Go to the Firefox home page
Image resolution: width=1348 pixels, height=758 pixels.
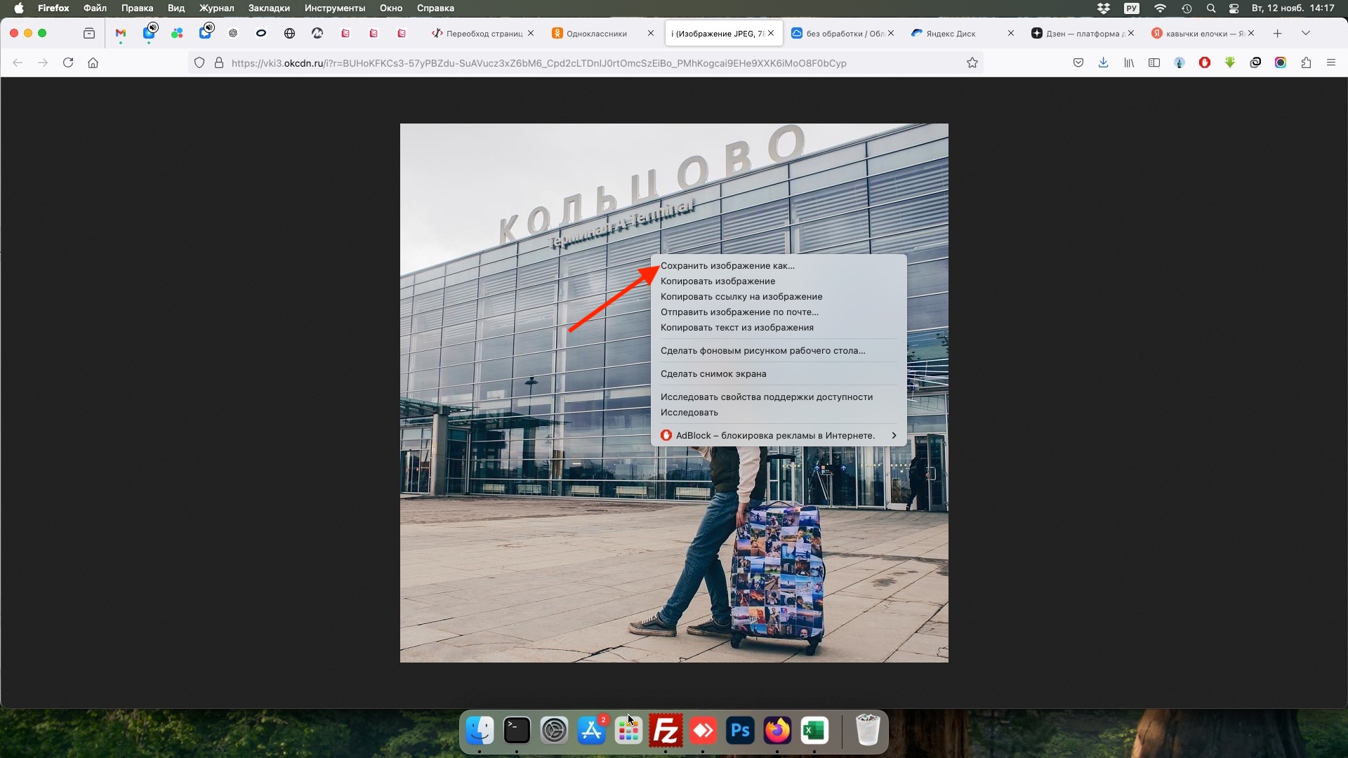click(x=93, y=62)
